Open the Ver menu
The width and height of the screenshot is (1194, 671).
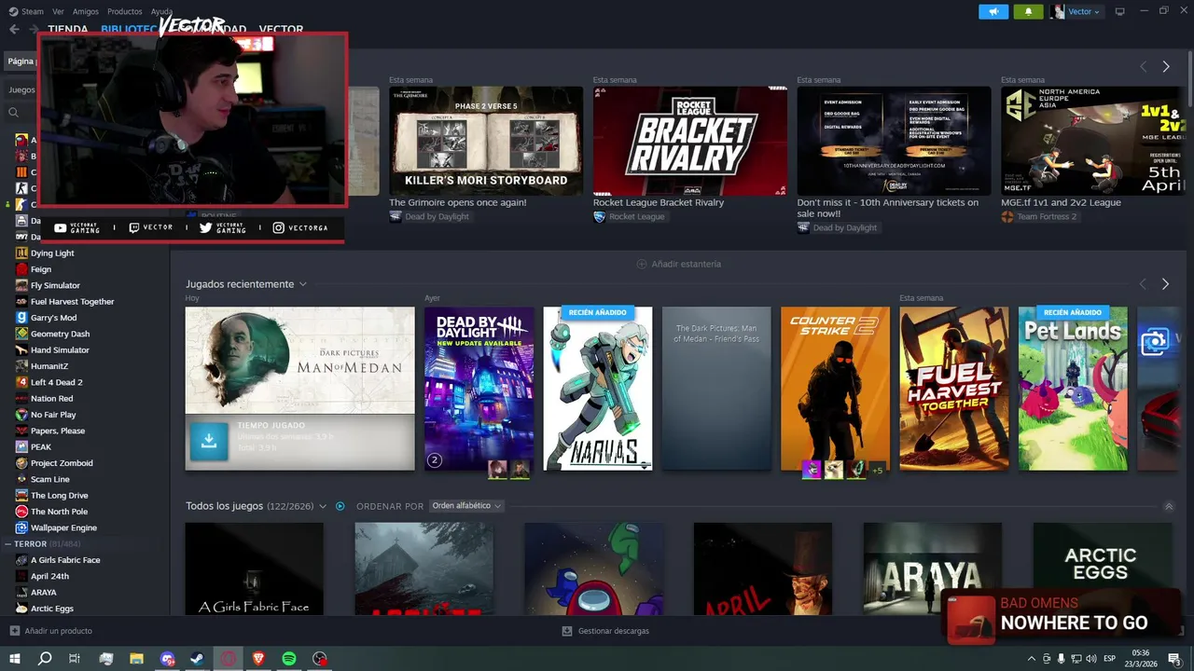tap(58, 11)
